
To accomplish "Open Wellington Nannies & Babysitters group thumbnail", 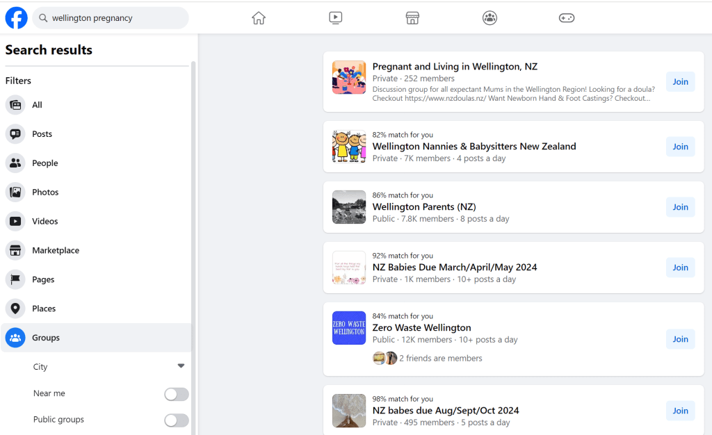I will [x=349, y=147].
